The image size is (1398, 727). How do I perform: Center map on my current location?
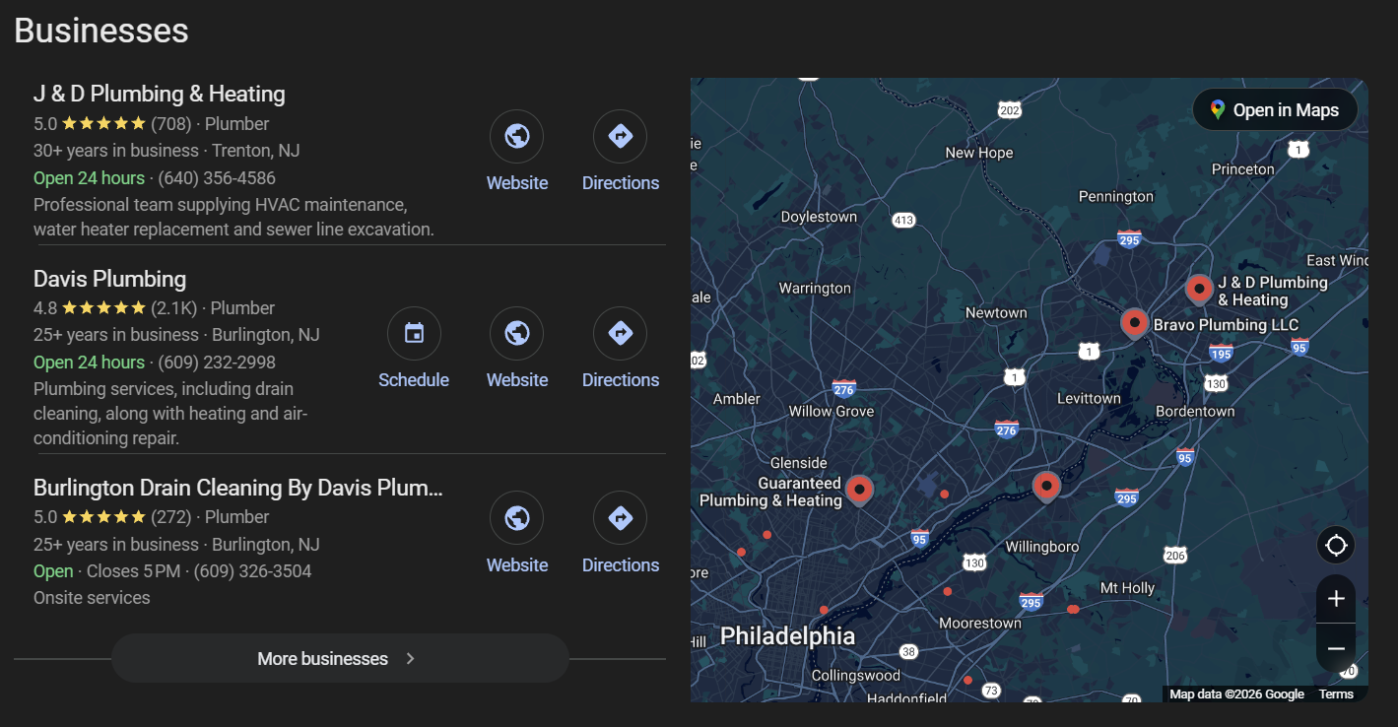1336,545
